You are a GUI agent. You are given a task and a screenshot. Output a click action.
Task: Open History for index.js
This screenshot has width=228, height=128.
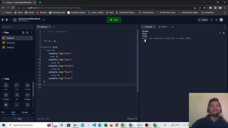click(132, 119)
